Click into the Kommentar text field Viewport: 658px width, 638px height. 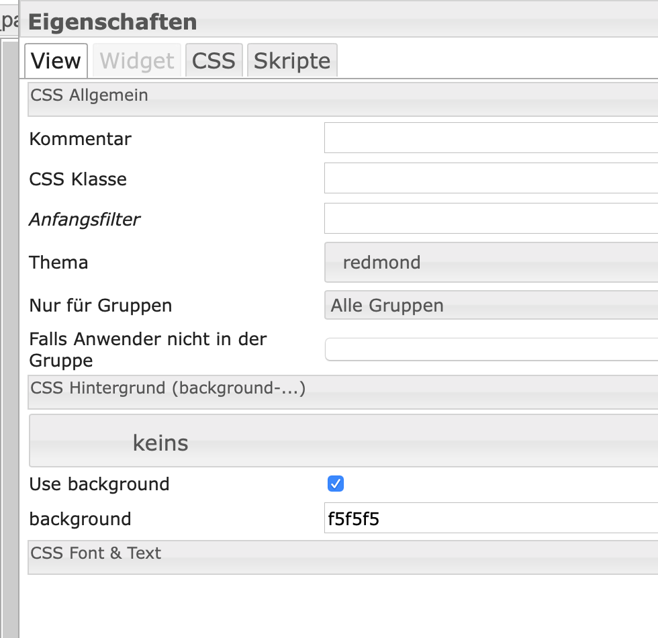491,138
